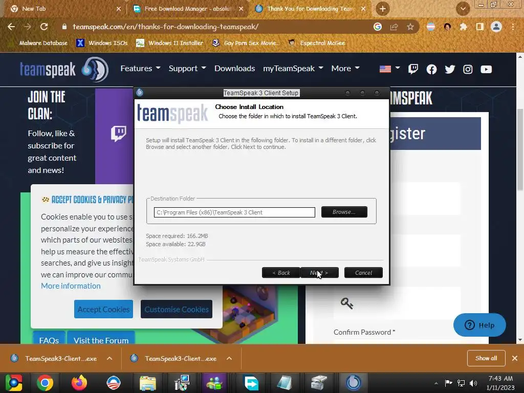Image resolution: width=524 pixels, height=393 pixels.
Task: Click the Back button in setup dialog
Action: click(x=281, y=273)
